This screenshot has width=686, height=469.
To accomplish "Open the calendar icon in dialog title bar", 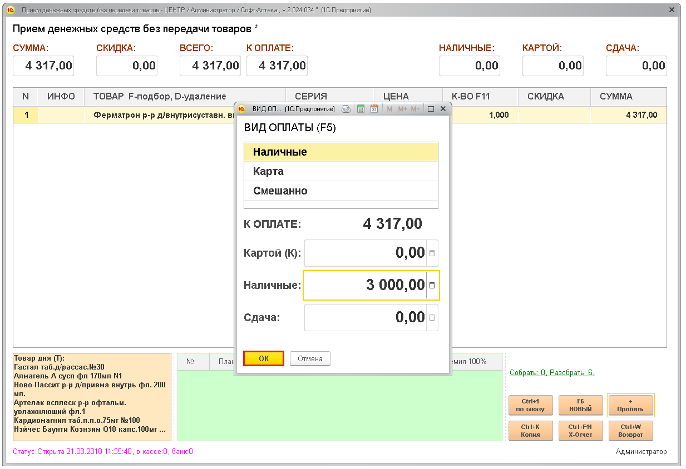I will click(374, 109).
